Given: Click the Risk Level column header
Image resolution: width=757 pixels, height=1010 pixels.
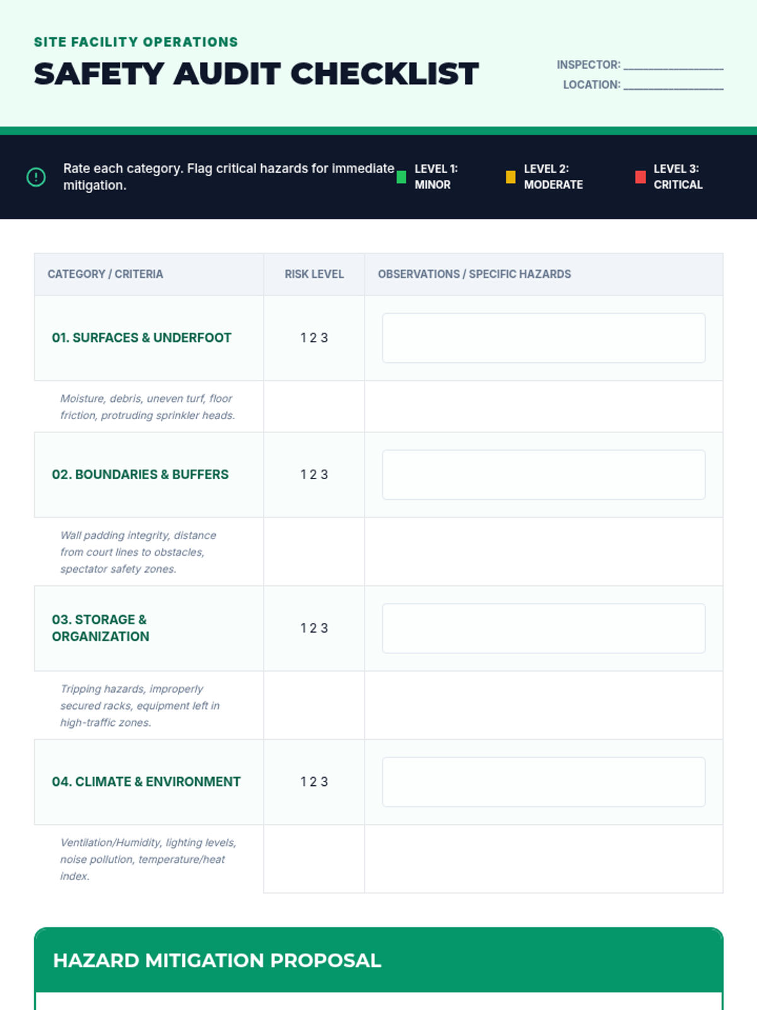Looking at the screenshot, I should pyautogui.click(x=314, y=275).
